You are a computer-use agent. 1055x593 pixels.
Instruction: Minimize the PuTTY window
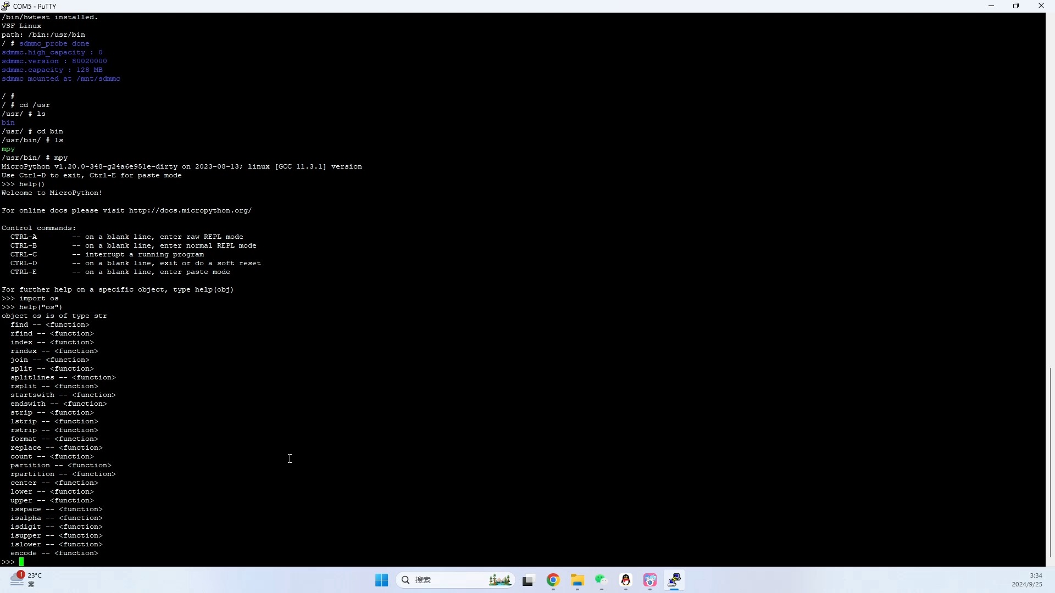pos(991,6)
